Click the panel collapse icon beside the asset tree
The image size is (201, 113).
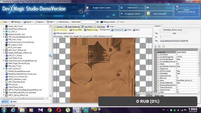[x=50, y=56]
